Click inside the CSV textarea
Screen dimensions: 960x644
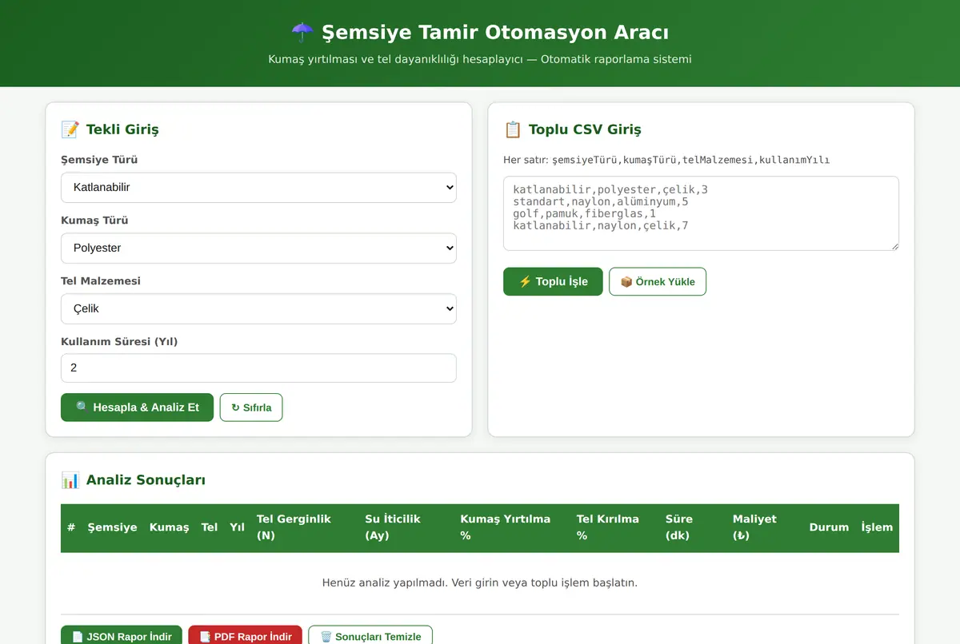(701, 213)
